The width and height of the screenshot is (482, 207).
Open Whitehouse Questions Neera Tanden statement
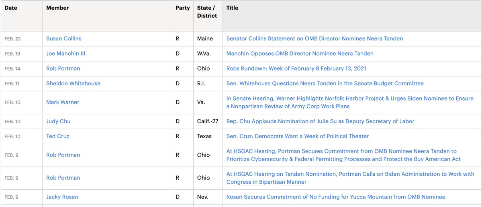coord(325,83)
